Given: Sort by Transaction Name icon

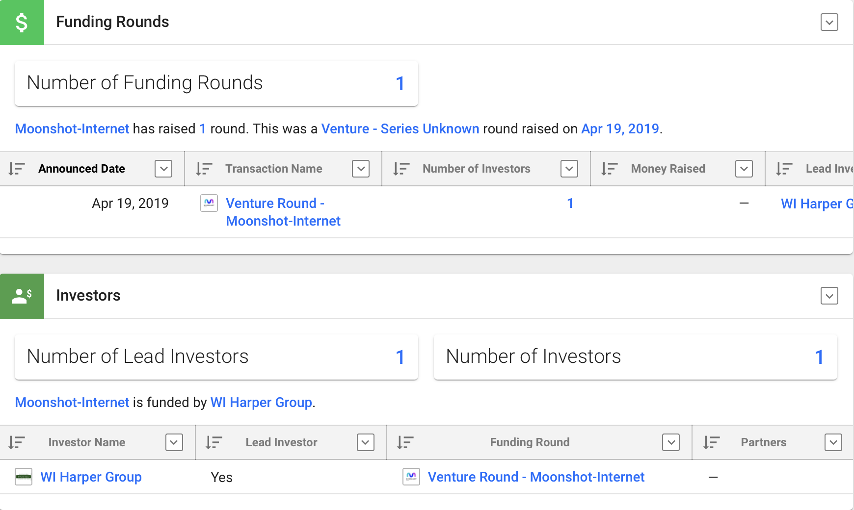Looking at the screenshot, I should coord(204,169).
